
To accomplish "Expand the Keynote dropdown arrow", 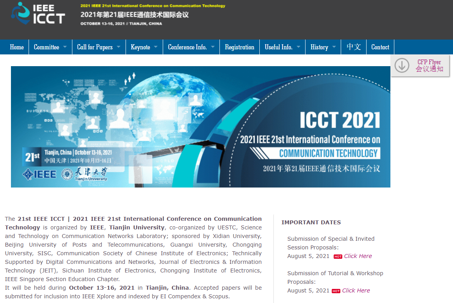I will (156, 47).
